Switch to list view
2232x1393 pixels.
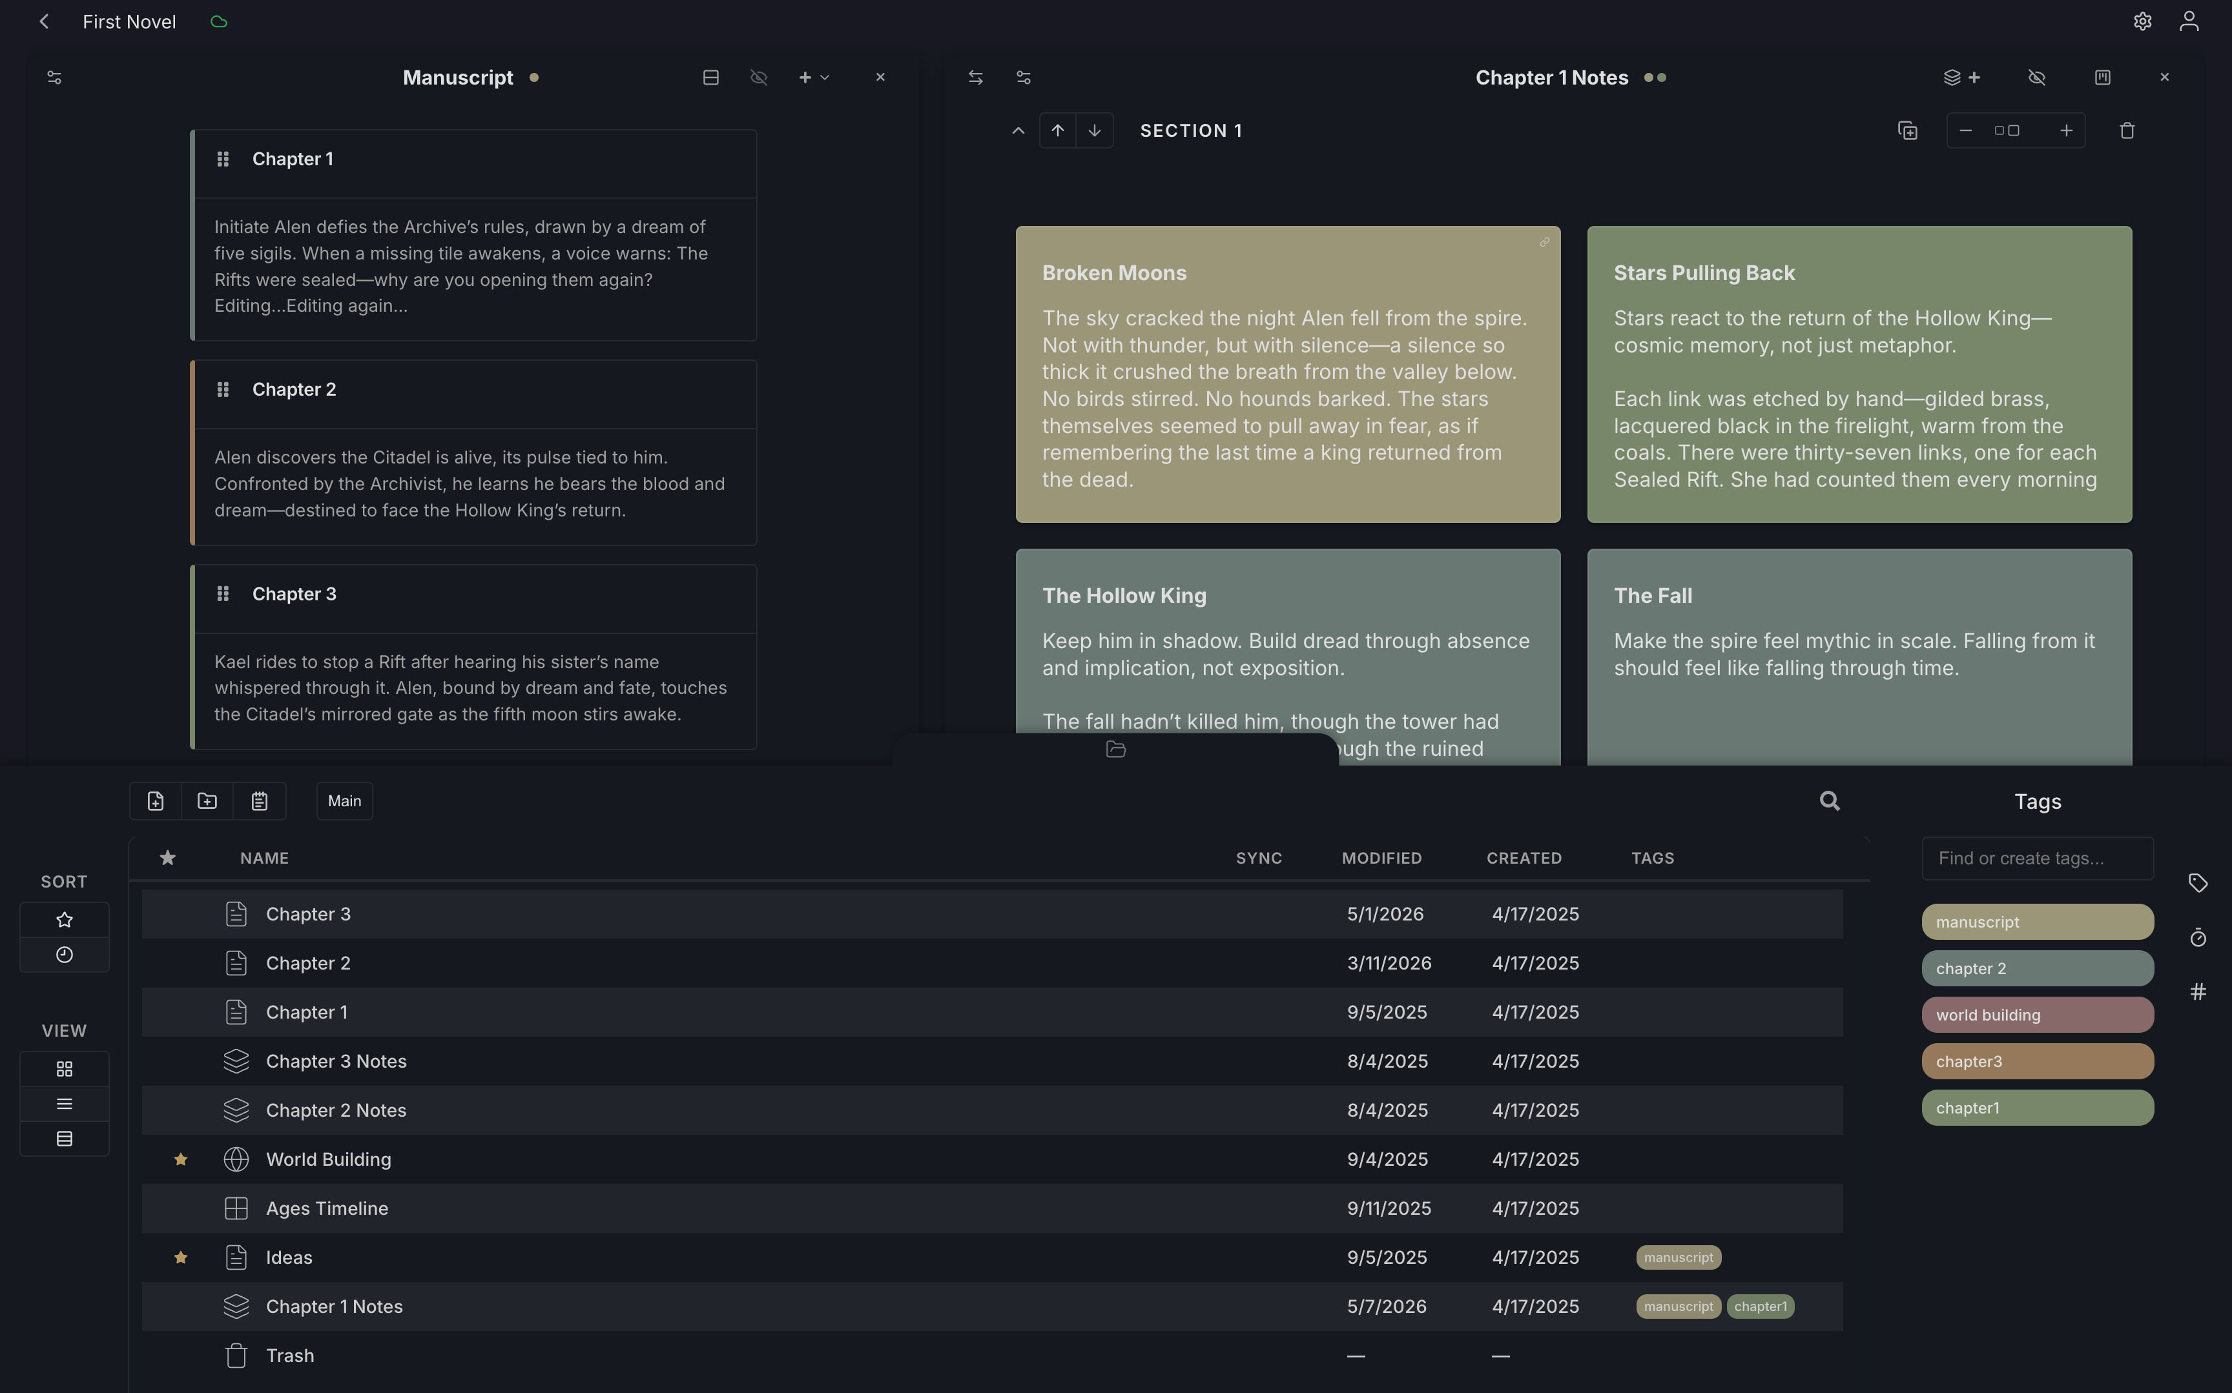tap(65, 1104)
